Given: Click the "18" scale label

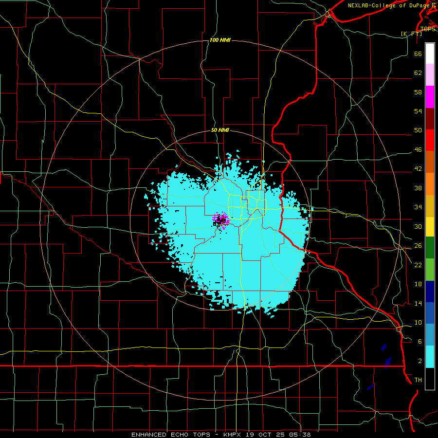Looking at the screenshot, I should [418, 284].
